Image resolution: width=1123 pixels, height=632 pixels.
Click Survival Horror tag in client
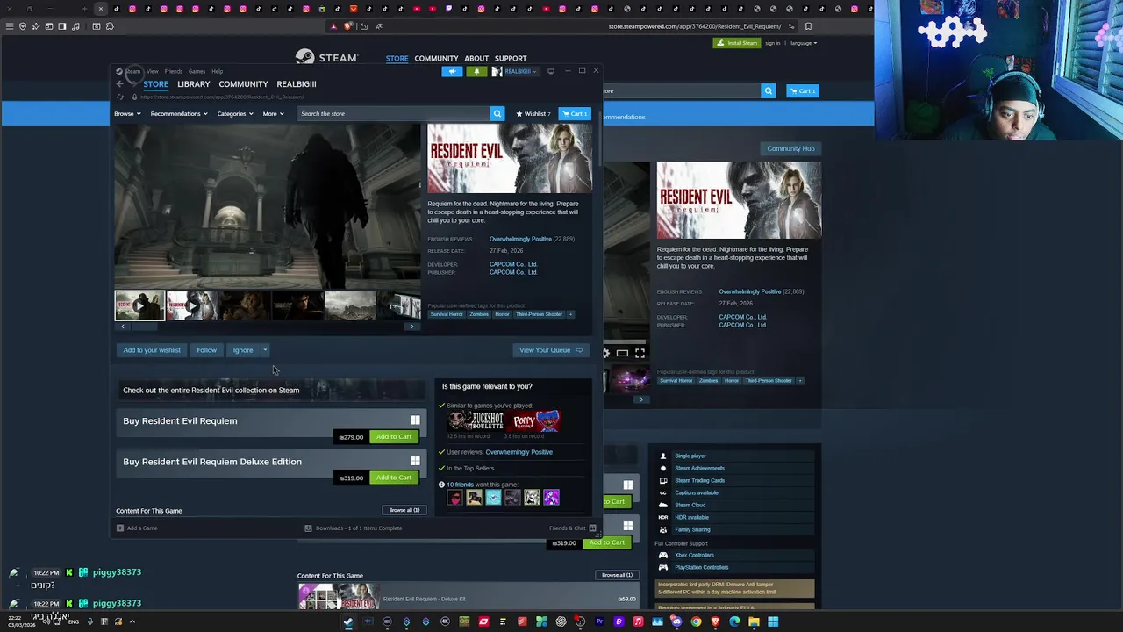coord(447,314)
